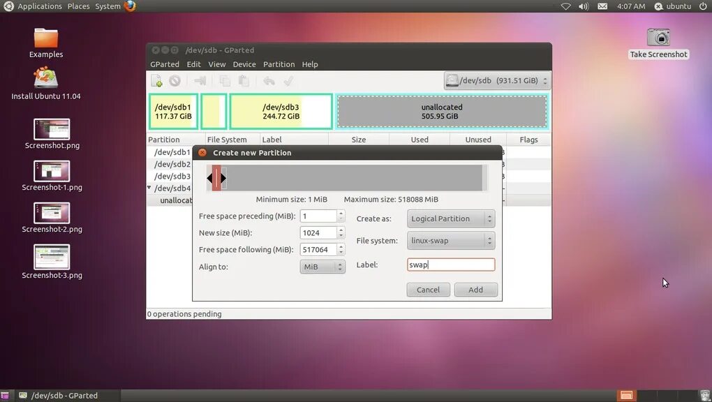Click the ubuntu user menu in top panel
Screen dimensions: 712x402
tap(672, 6)
